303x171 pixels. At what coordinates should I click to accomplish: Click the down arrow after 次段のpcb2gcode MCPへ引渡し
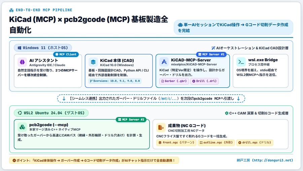(x=238, y=98)
